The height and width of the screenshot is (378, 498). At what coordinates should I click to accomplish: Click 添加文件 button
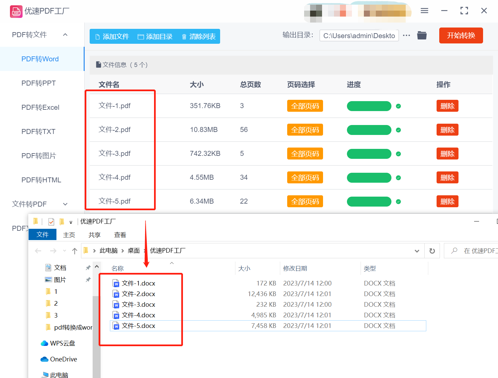coord(112,36)
